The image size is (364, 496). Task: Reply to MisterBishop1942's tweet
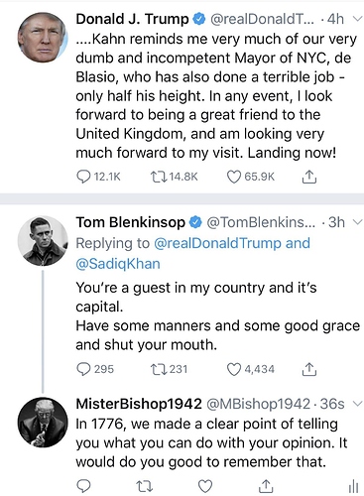[83, 486]
